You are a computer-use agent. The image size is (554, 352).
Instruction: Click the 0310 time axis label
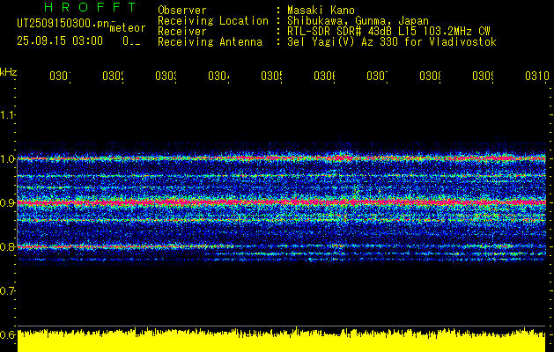click(537, 76)
